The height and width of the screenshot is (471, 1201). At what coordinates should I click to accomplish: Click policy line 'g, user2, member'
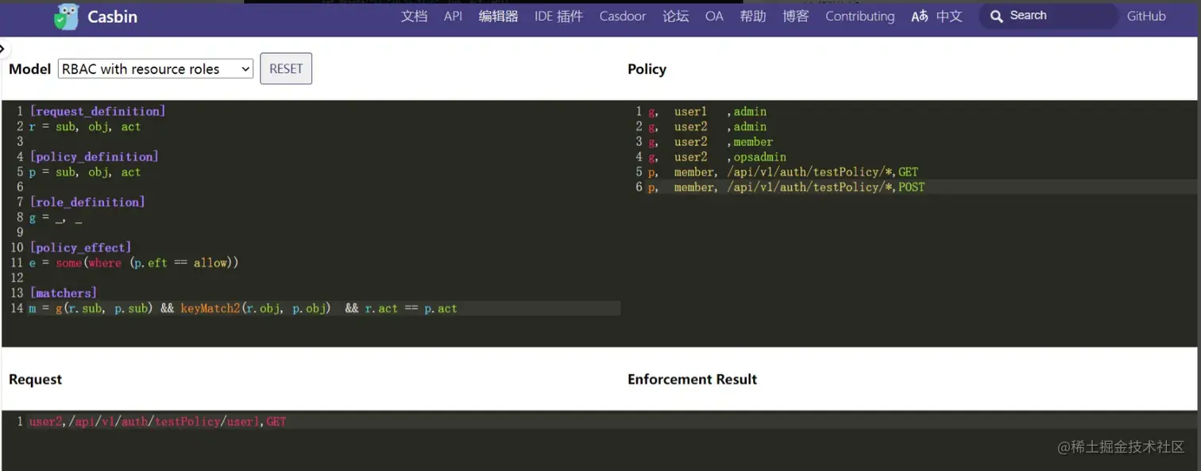coord(711,142)
